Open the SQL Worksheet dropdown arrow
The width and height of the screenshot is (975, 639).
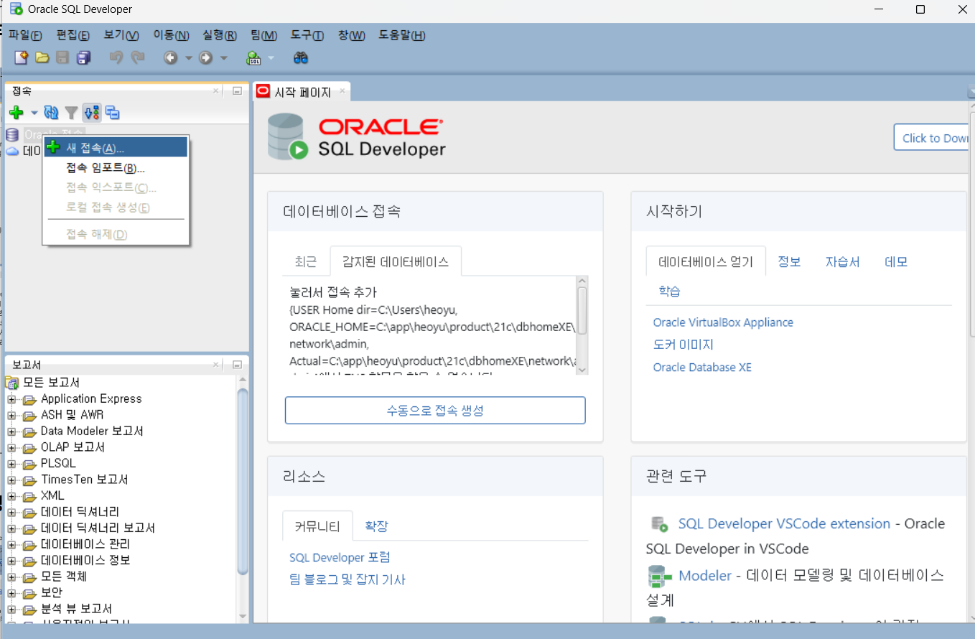pyautogui.click(x=271, y=58)
